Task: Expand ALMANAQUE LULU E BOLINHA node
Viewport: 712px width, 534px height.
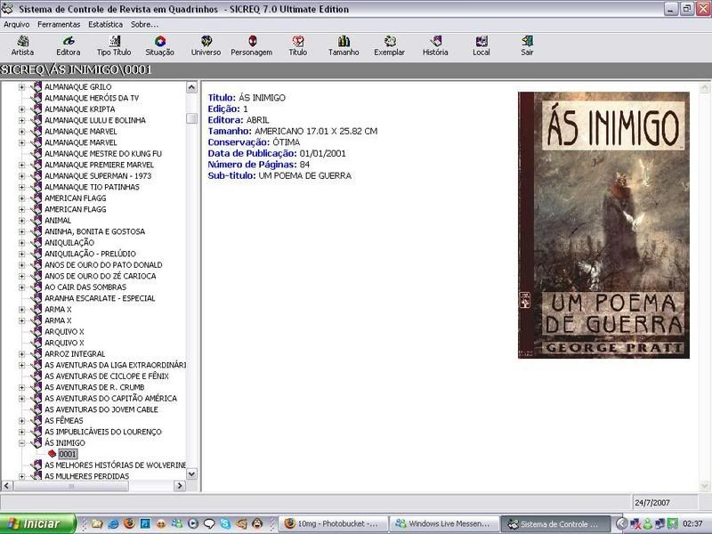Action: tap(21, 120)
